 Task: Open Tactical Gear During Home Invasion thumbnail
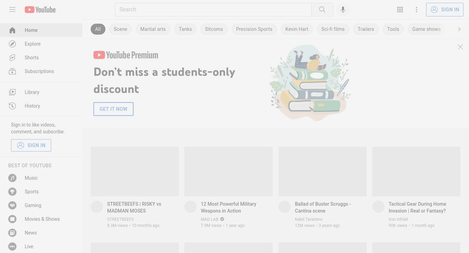coord(416,171)
